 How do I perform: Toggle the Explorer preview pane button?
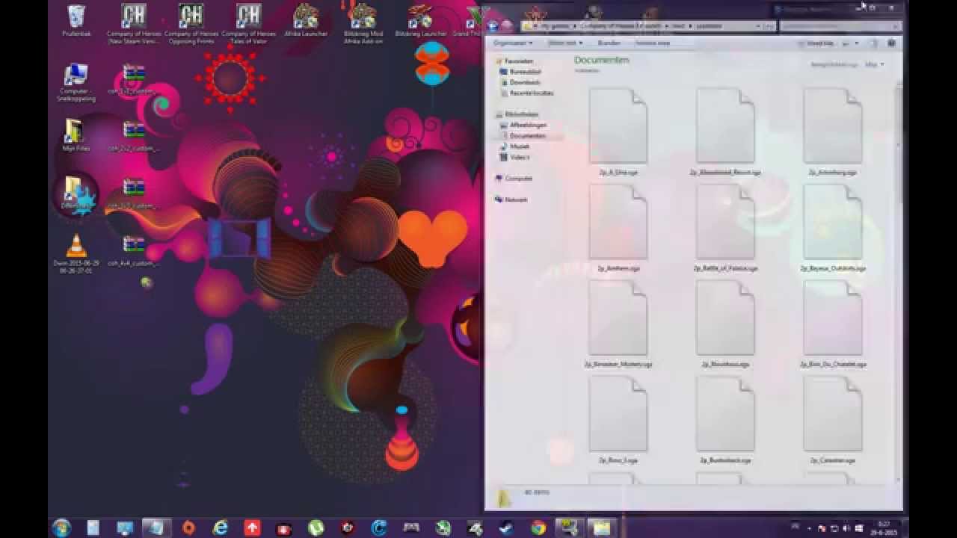pos(873,43)
